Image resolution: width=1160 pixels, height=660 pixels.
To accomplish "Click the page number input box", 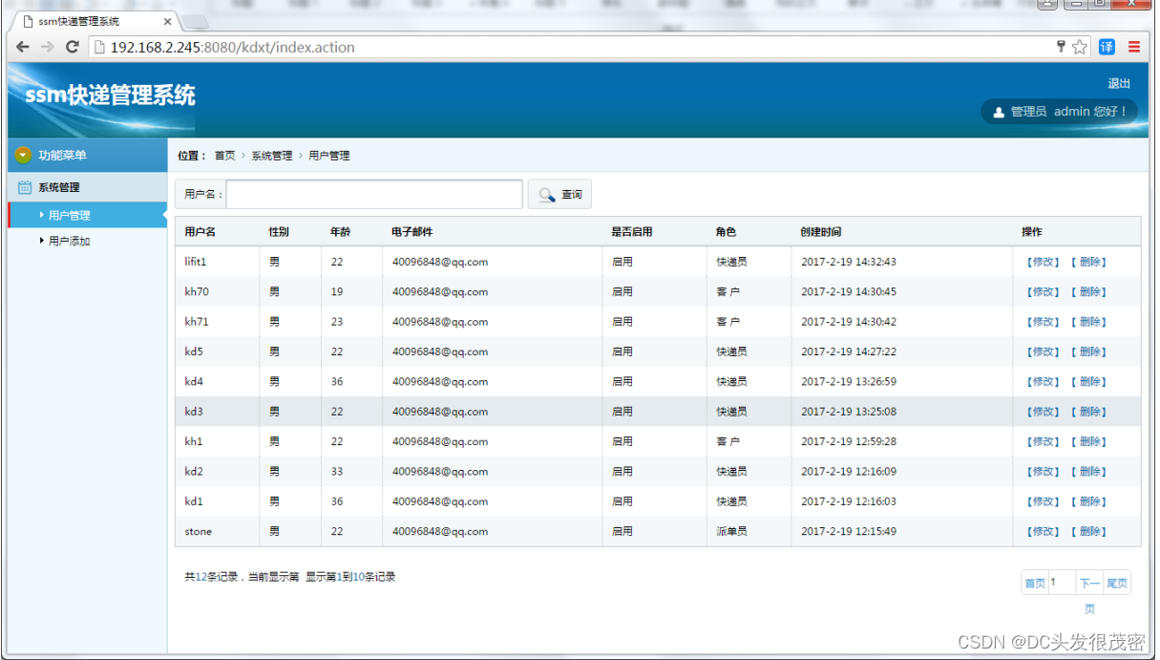I will click(x=1062, y=583).
